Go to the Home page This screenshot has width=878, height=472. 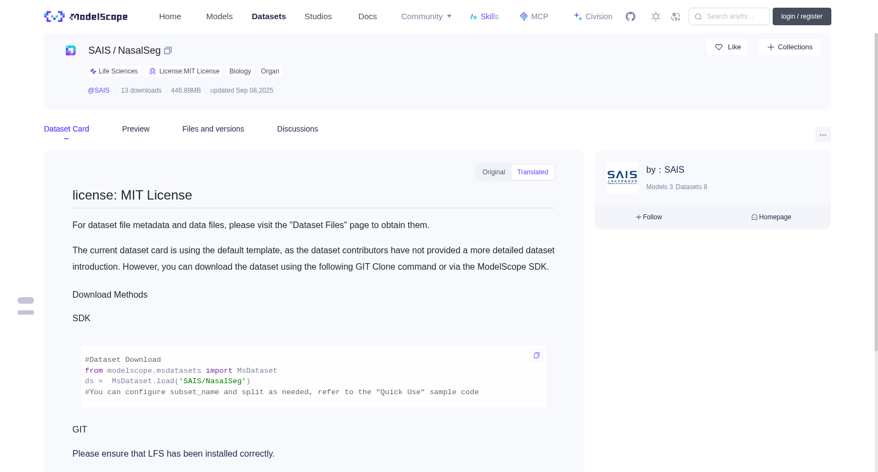[x=170, y=16]
